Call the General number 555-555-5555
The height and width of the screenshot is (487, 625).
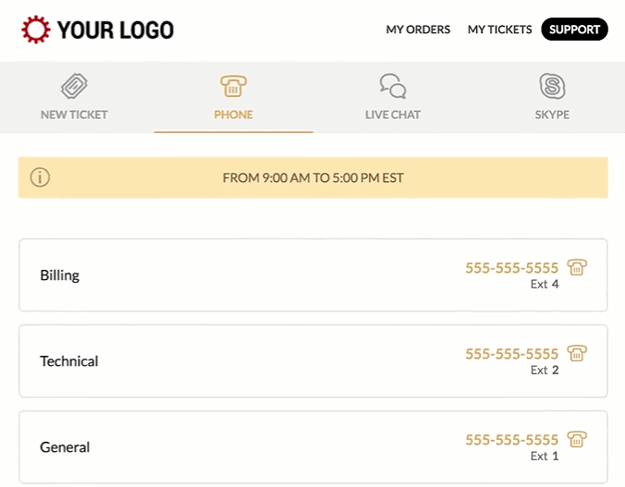[512, 440]
